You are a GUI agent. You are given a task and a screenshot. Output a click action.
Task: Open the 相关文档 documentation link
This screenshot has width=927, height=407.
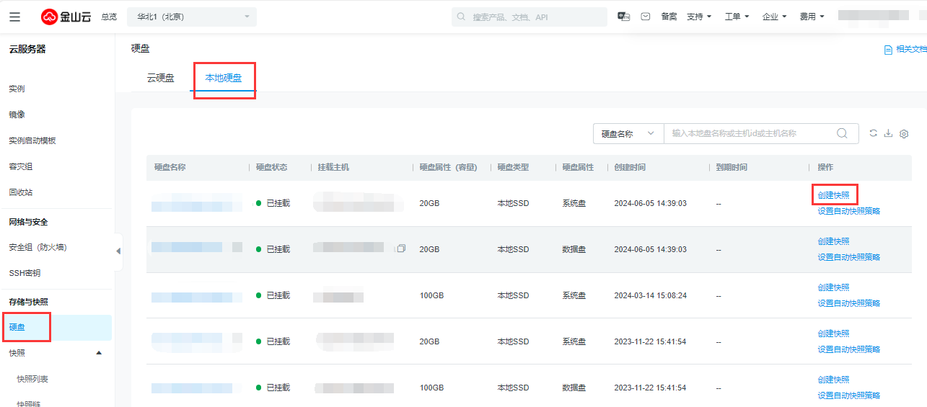tap(906, 50)
